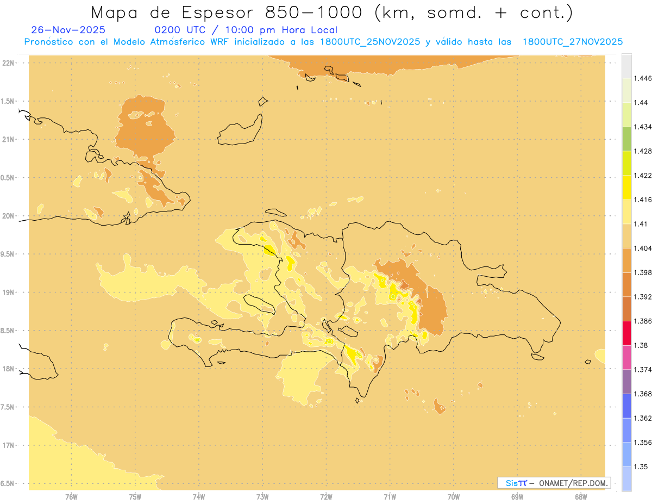Click the colorbar value 1.404
Screen dimensions: 652x504
(643, 248)
